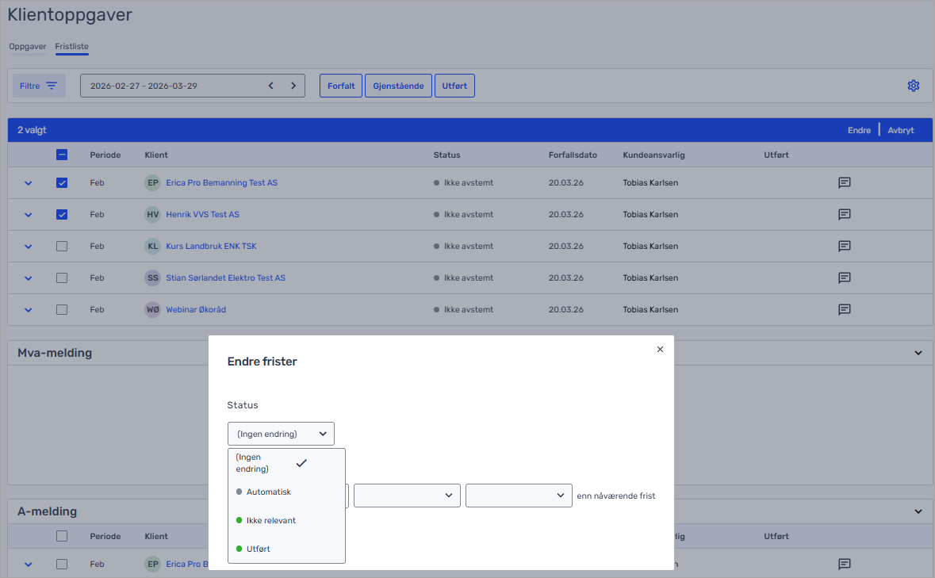Uncheck the Erica Pro Bemanning Test AS checkbox
935x578 pixels.
pos(62,183)
